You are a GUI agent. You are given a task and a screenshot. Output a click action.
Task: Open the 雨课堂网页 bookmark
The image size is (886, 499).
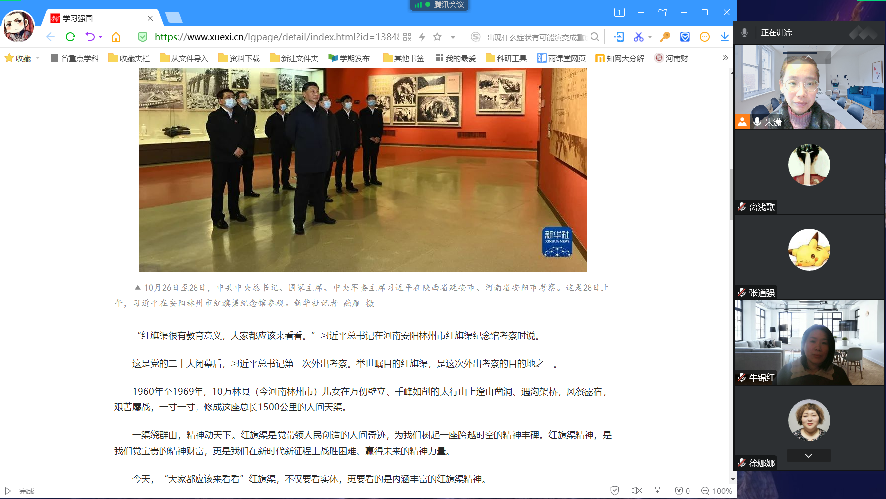click(x=561, y=58)
